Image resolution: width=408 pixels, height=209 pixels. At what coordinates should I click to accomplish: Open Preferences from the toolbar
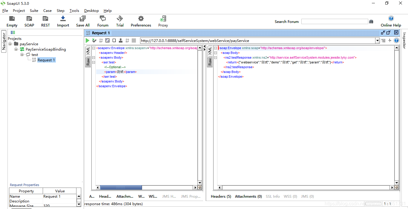(141, 19)
